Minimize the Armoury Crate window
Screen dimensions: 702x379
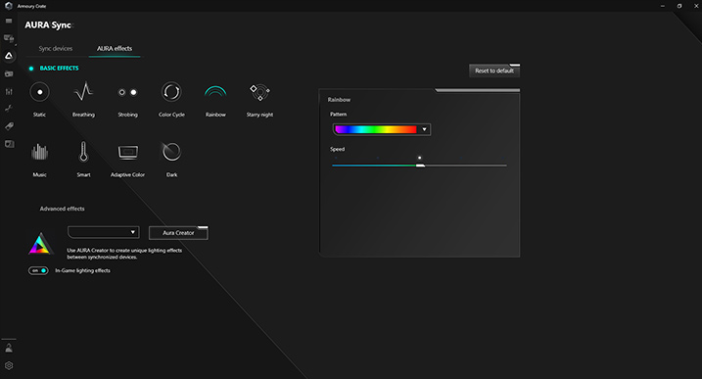pos(663,6)
